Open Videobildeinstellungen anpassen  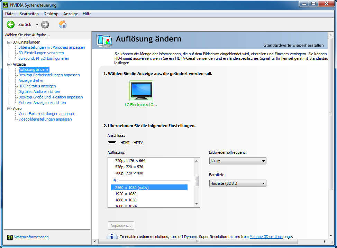(x=45, y=119)
